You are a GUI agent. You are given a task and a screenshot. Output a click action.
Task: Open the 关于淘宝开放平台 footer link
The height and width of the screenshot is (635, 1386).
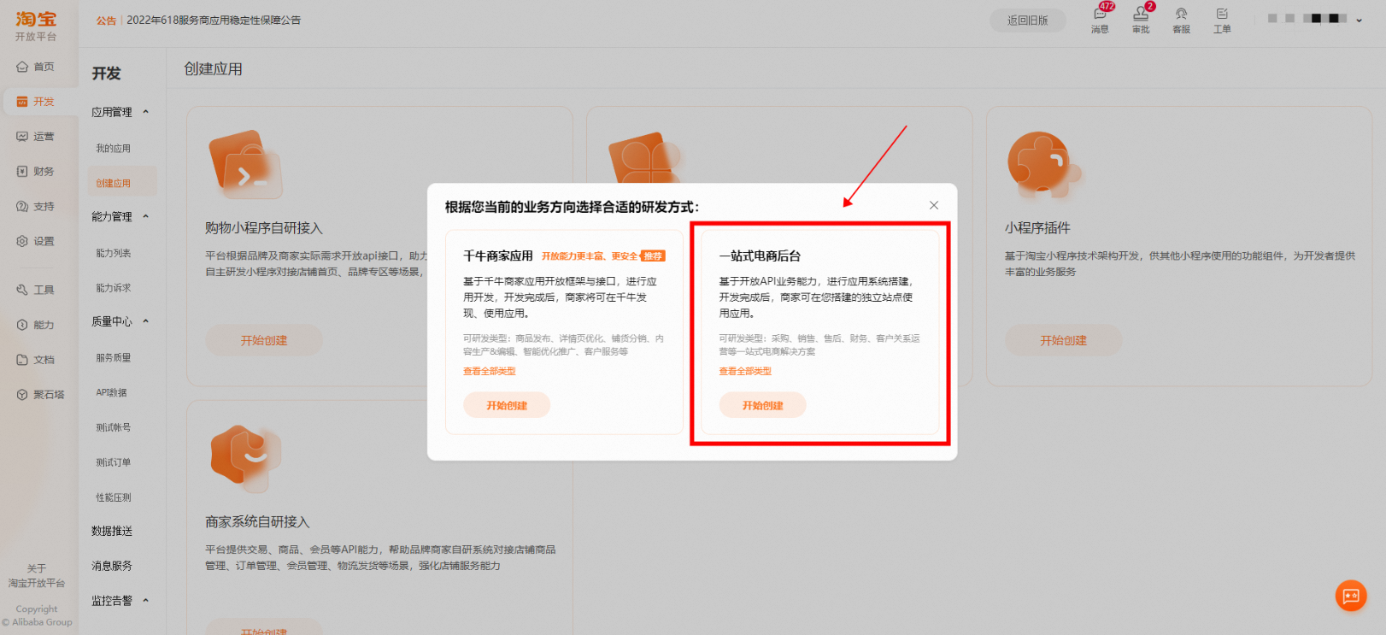(x=37, y=576)
